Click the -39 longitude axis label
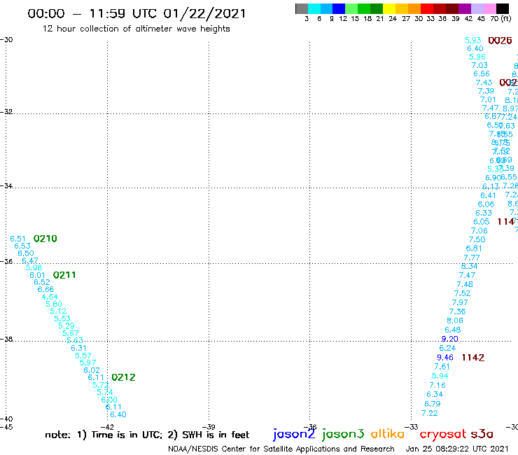The image size is (518, 455). [x=209, y=427]
